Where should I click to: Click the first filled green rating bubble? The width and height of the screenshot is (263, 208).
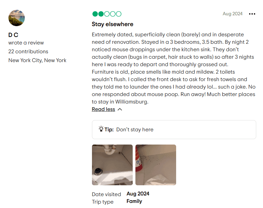point(95,14)
